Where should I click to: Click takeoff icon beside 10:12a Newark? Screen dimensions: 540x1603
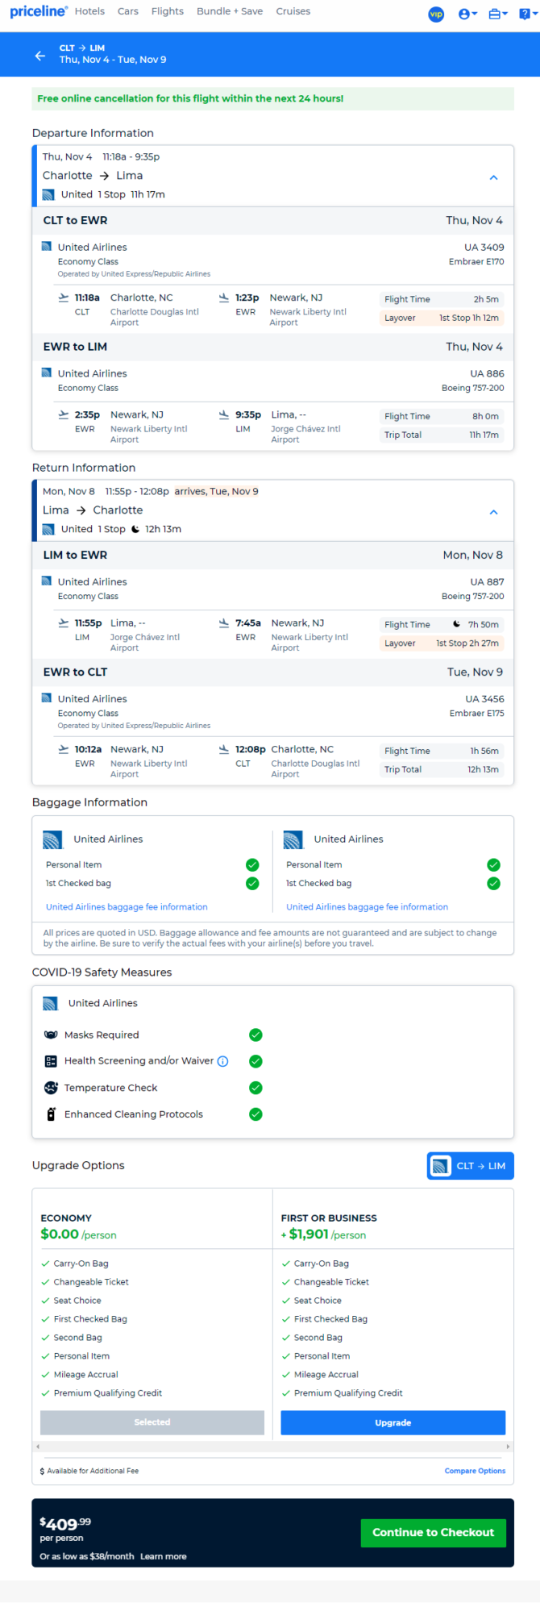[x=64, y=749]
